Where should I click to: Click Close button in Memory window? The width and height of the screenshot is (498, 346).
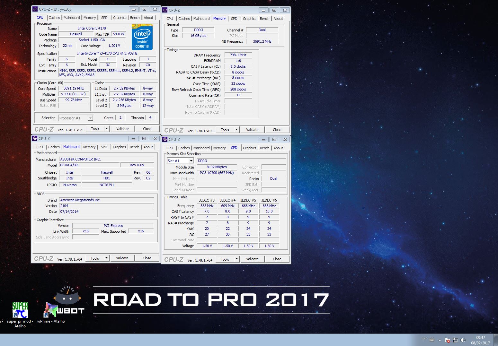(x=277, y=130)
